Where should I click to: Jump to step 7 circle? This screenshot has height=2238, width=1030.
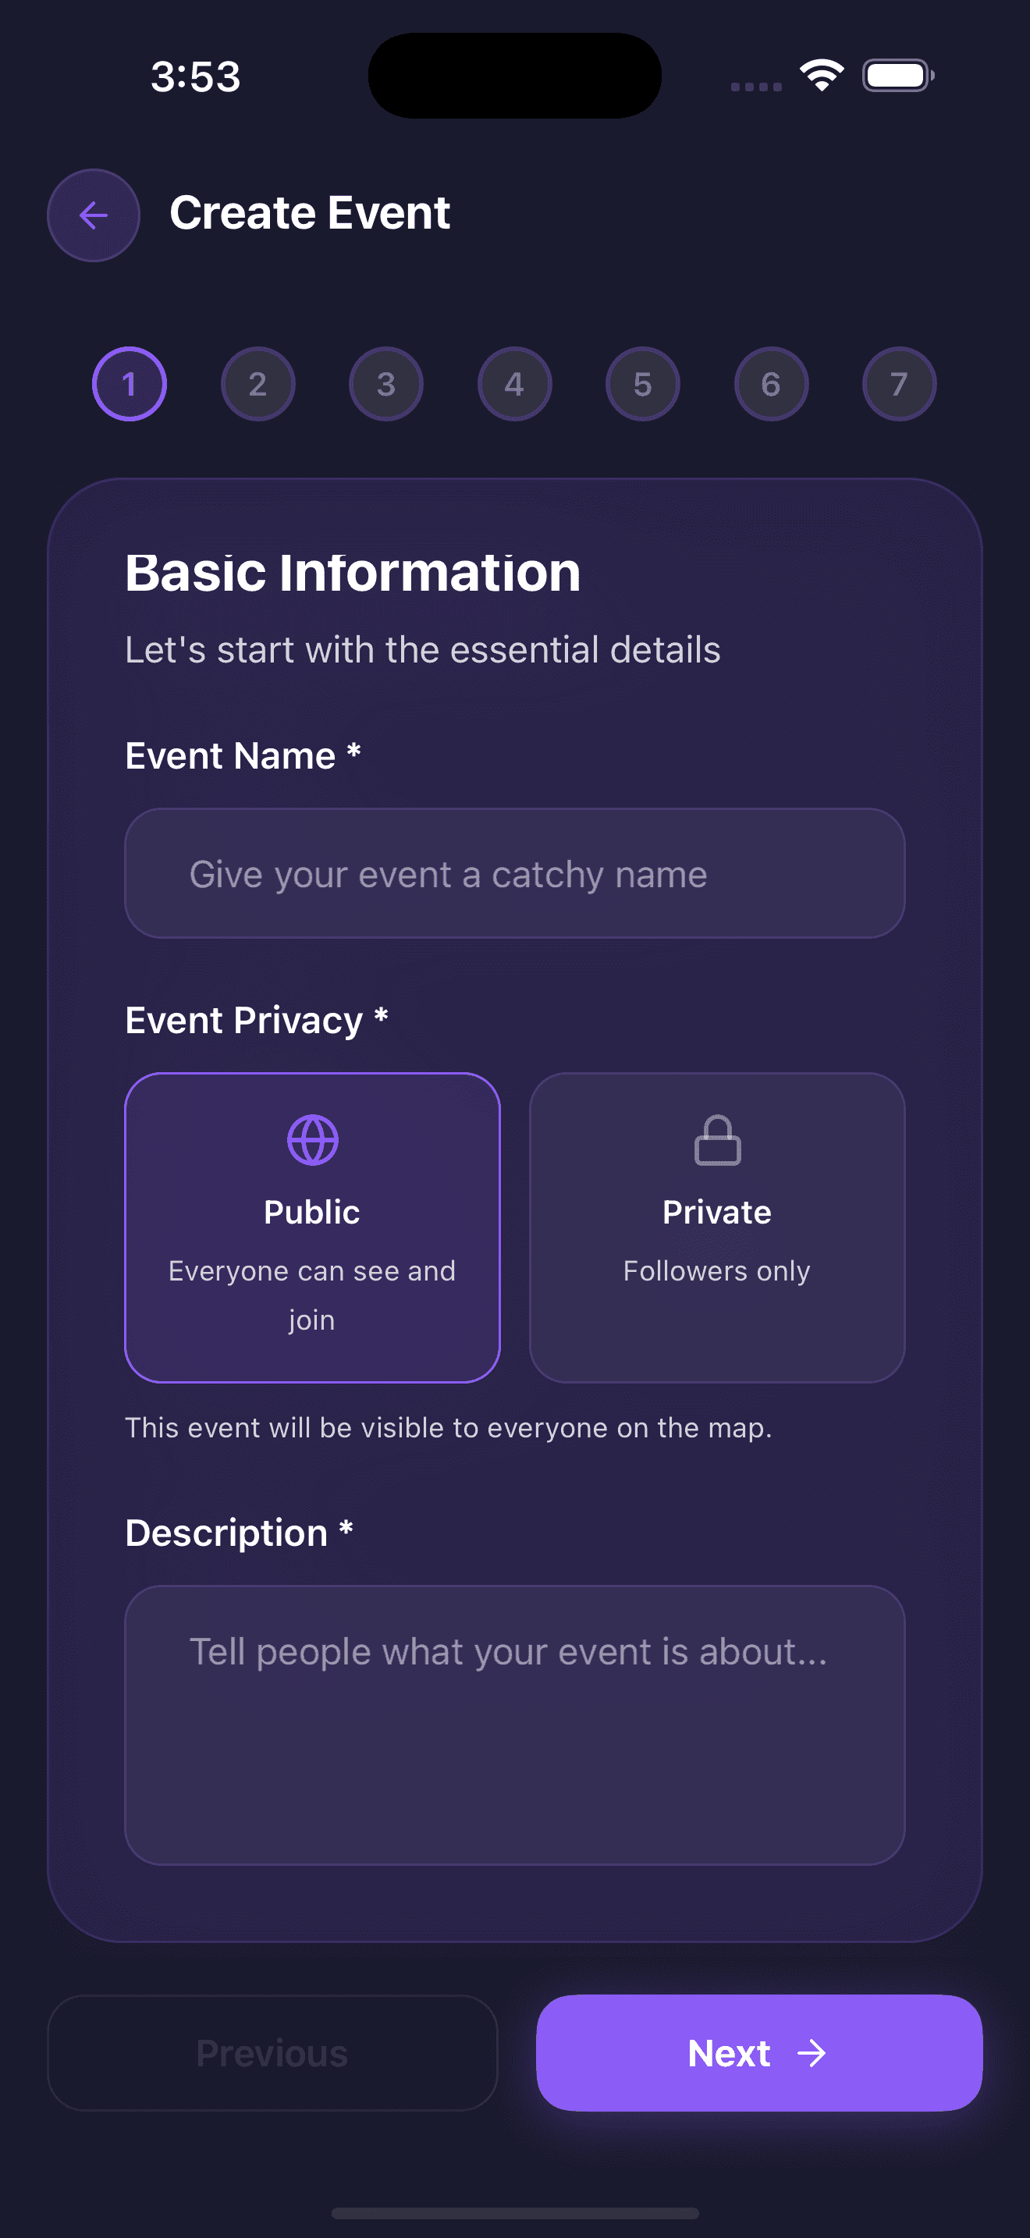click(899, 384)
